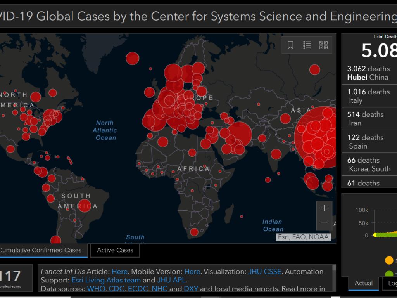The image size is (397, 298).
Task: Open the basemap gallery grid icon
Action: click(x=323, y=45)
